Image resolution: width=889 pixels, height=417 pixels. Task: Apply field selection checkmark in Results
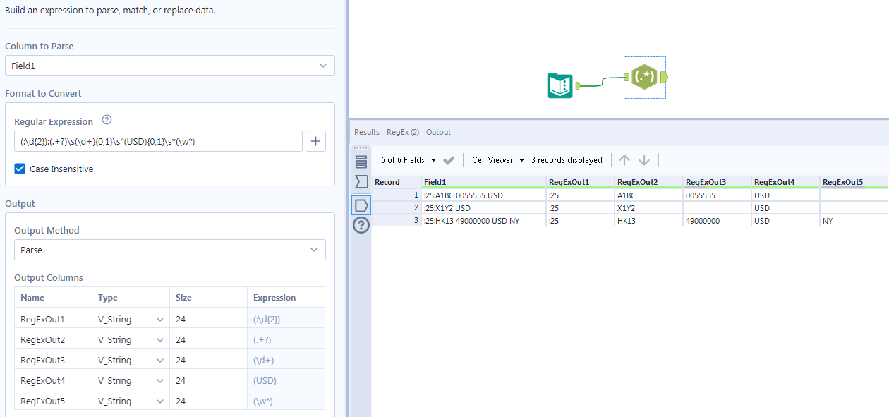tap(449, 160)
